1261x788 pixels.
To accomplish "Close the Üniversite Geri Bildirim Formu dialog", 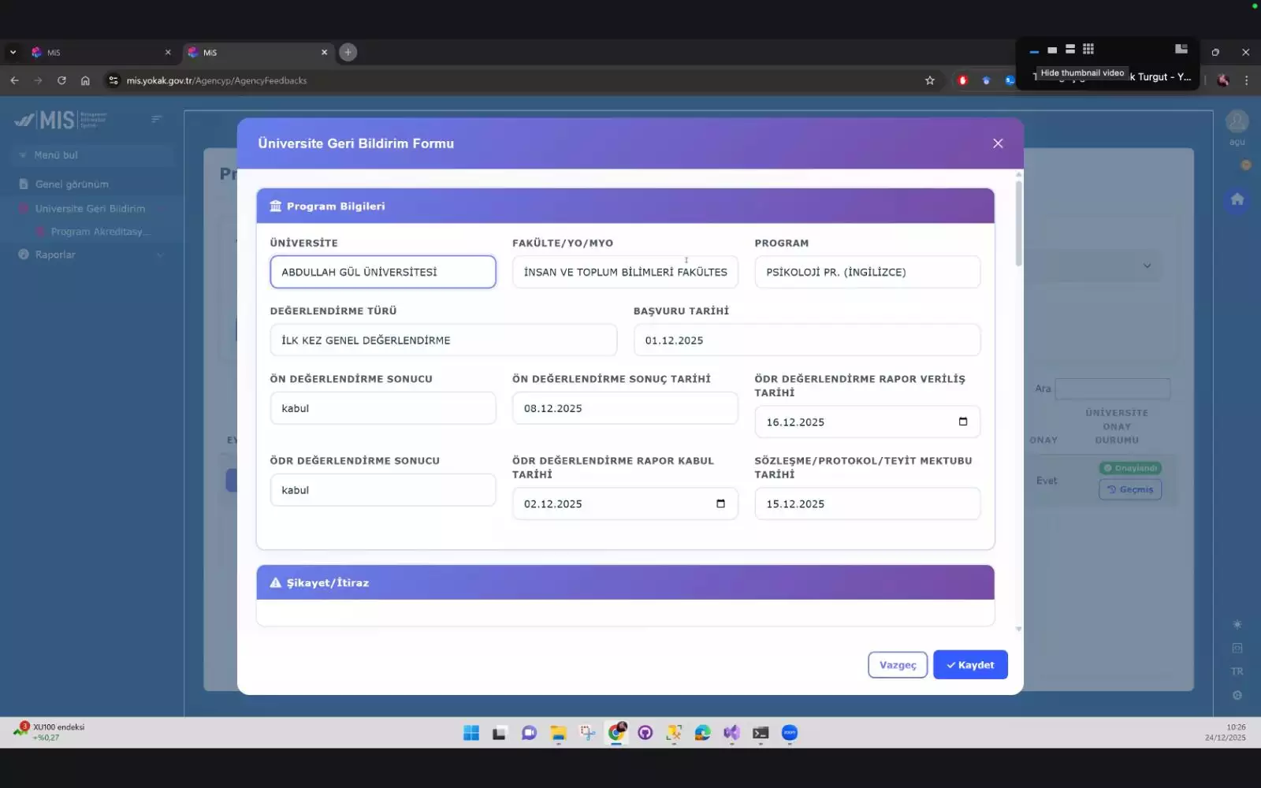I will 998,143.
